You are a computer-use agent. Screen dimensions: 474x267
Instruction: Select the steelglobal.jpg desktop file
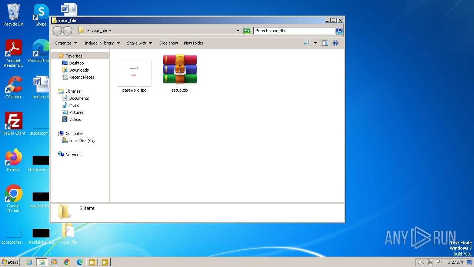pyautogui.click(x=41, y=236)
